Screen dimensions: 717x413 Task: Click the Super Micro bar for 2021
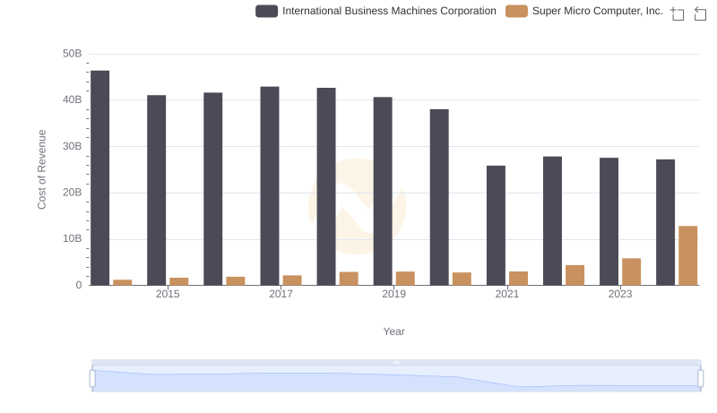(x=519, y=279)
